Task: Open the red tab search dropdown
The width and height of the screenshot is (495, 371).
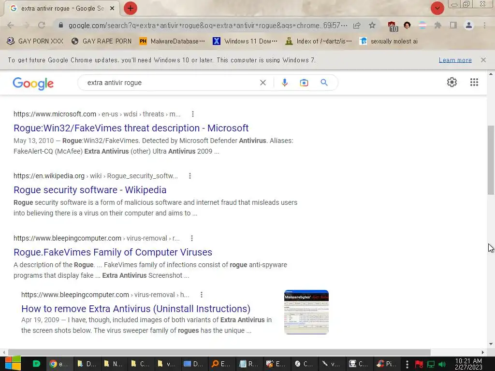Action: tap(437, 8)
